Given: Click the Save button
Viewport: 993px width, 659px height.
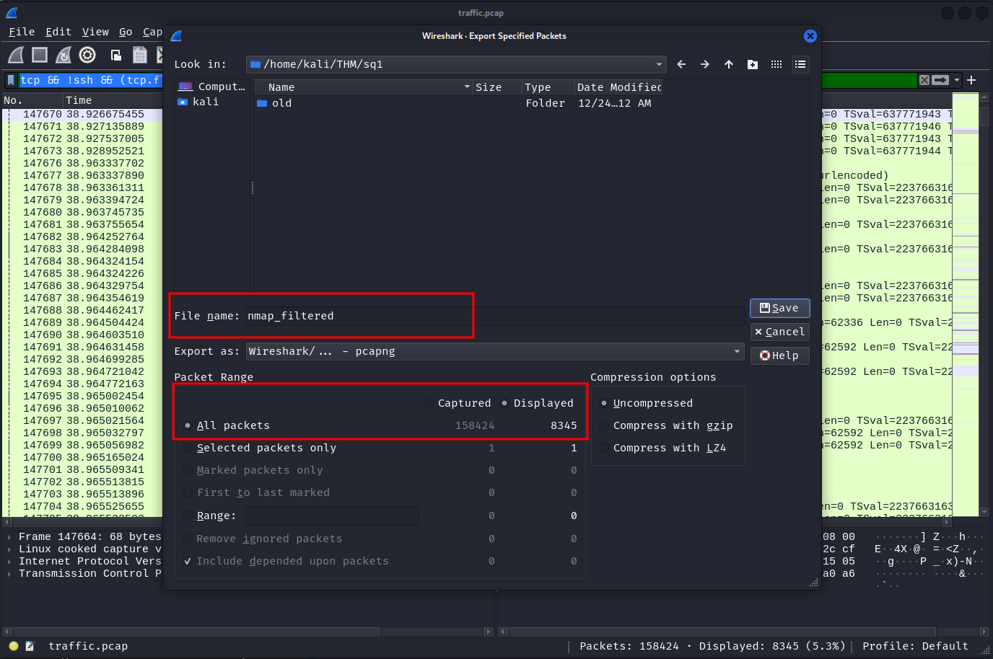Looking at the screenshot, I should [x=779, y=308].
